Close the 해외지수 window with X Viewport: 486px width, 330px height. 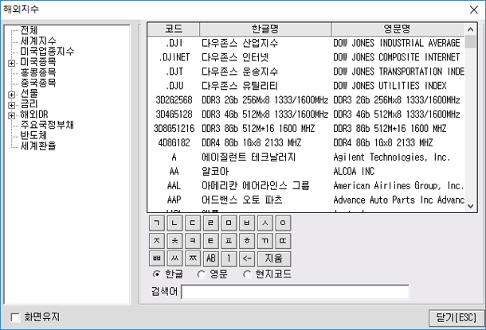tap(473, 10)
